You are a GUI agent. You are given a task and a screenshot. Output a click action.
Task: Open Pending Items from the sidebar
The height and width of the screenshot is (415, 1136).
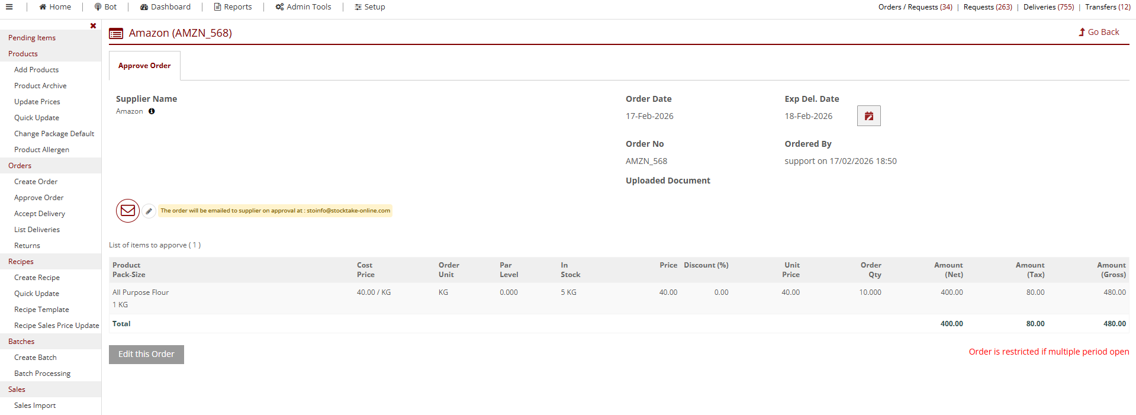(32, 38)
